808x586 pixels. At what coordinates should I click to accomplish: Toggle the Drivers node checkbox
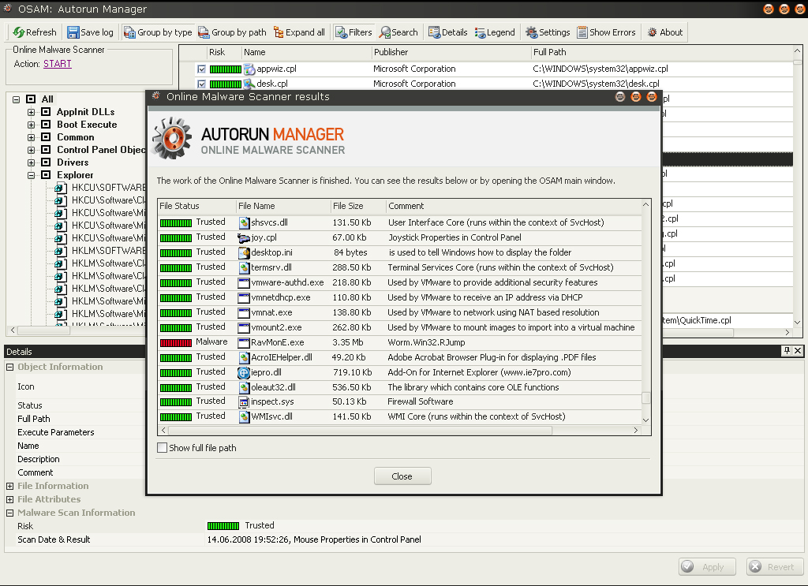(46, 162)
